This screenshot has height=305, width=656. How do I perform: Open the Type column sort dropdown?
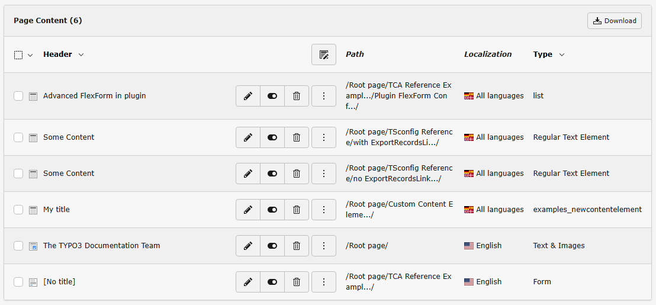pyautogui.click(x=562, y=54)
